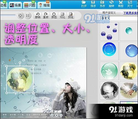Select the holding hands bubble thumbnail
The width and height of the screenshot is (138, 119).
[x=129, y=91]
